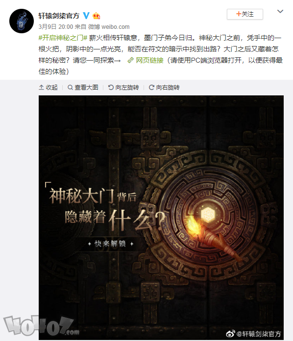The width and height of the screenshot is (293, 341).
Task: Click the upward collapse arrow icon
Action: (41, 88)
